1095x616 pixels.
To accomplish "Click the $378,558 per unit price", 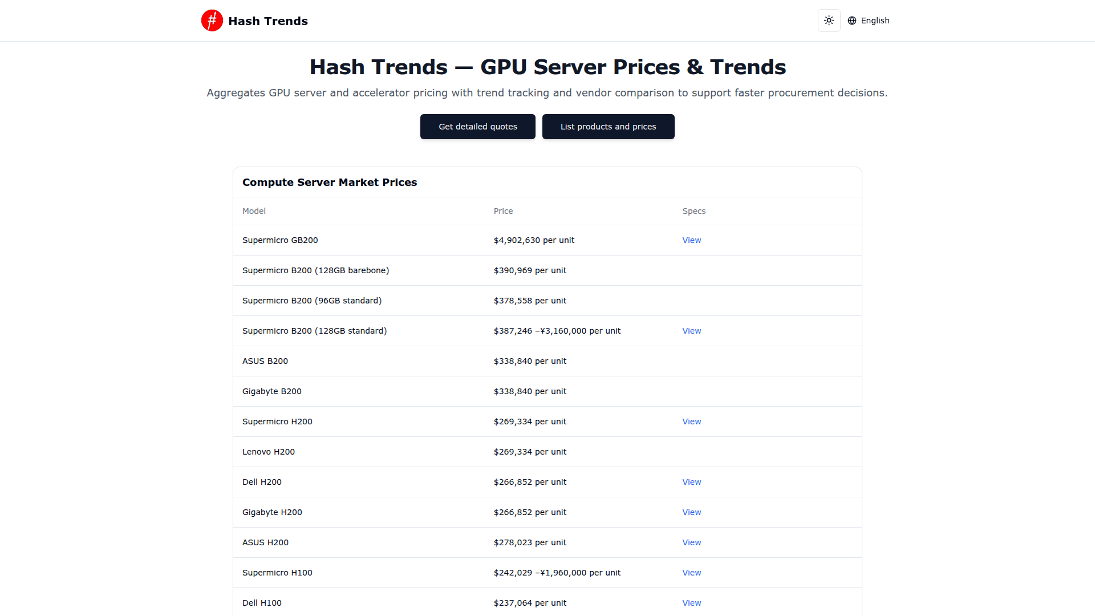I will coord(530,301).
